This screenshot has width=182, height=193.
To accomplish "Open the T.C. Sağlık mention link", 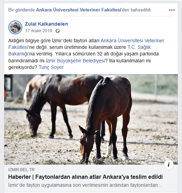I will tap(139, 47).
